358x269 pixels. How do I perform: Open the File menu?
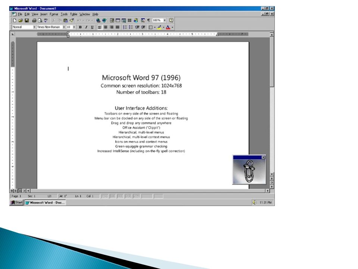20,14
